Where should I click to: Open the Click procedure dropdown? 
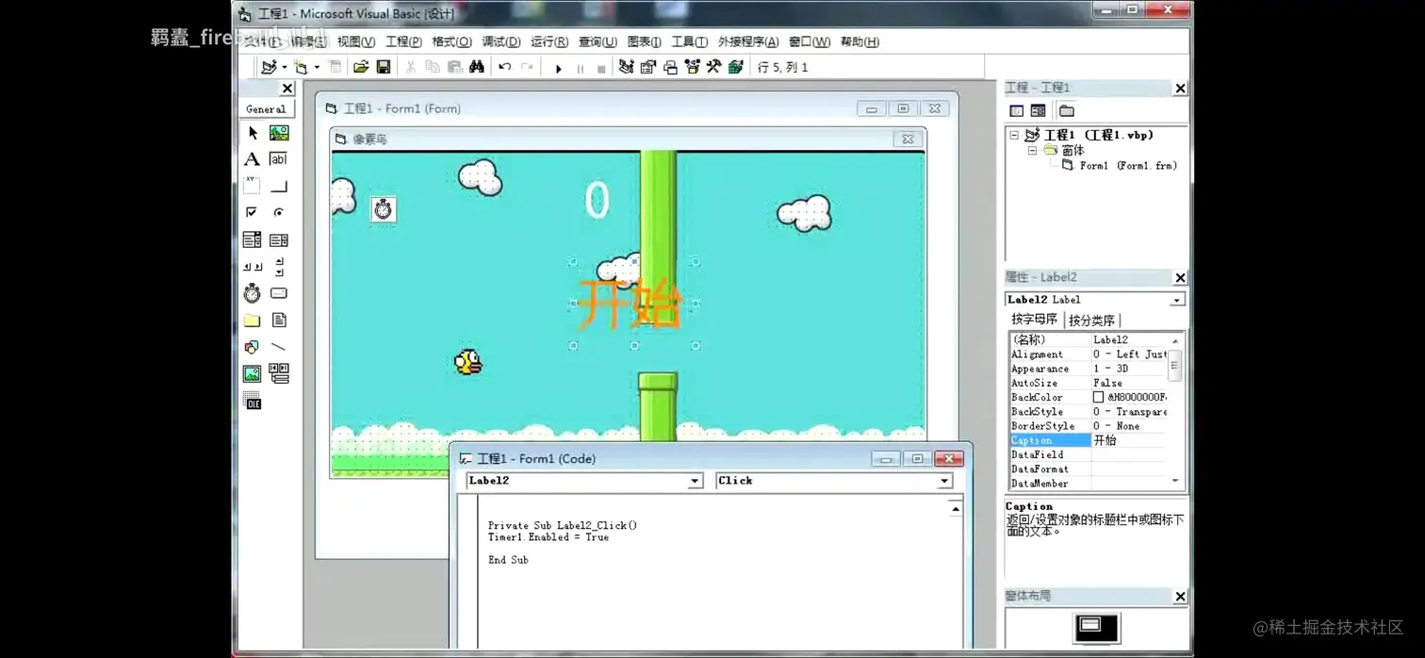944,481
